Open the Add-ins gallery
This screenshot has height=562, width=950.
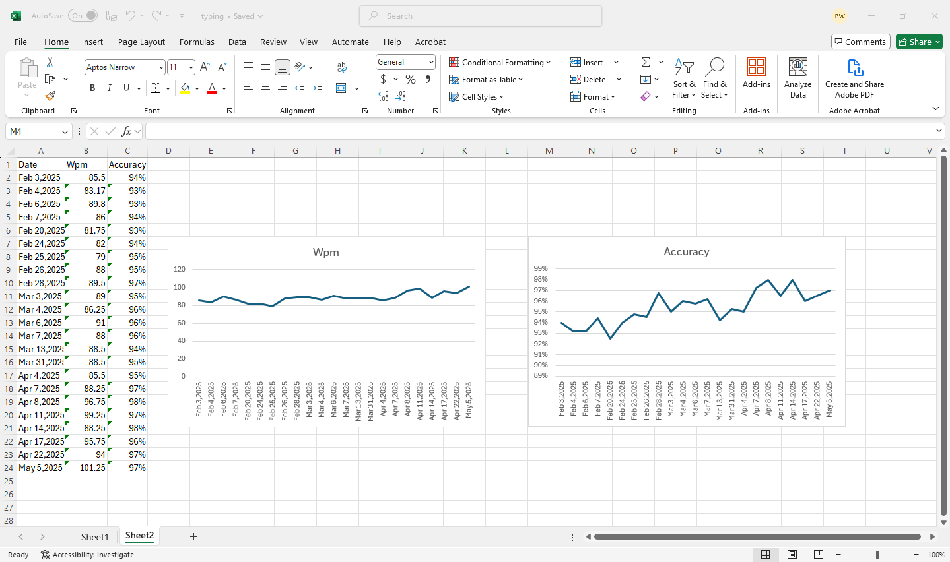click(757, 73)
